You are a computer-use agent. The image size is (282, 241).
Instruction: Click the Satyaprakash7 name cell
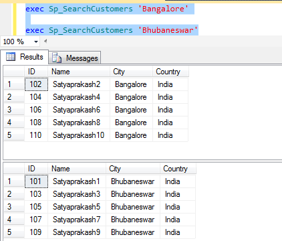[77, 220]
